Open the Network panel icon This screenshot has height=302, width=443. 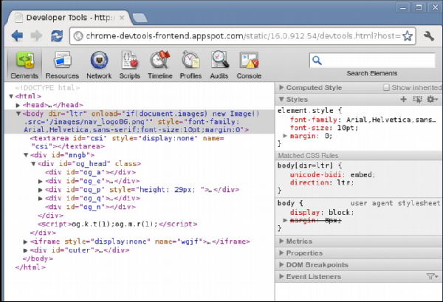coord(99,65)
